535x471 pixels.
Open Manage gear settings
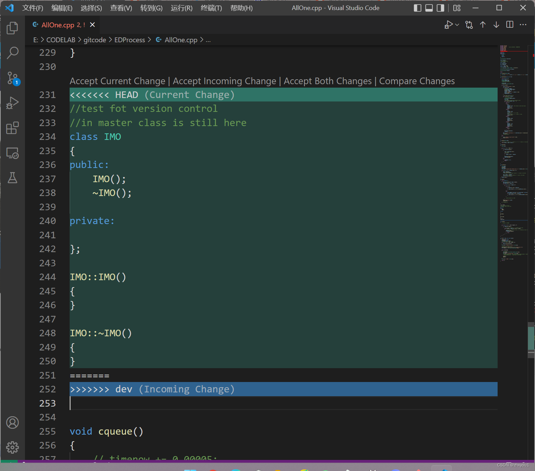(12, 447)
